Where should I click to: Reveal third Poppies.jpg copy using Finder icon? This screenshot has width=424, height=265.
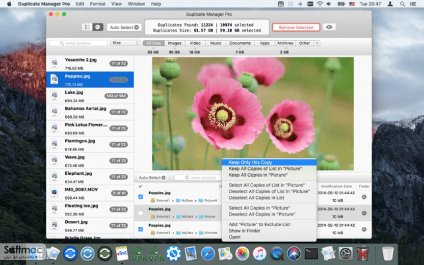[x=364, y=229]
